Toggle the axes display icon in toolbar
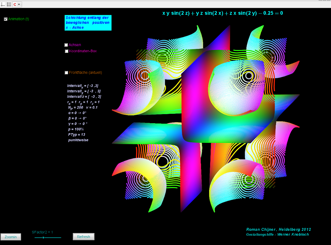331x245 pixels. [x=3, y=4]
